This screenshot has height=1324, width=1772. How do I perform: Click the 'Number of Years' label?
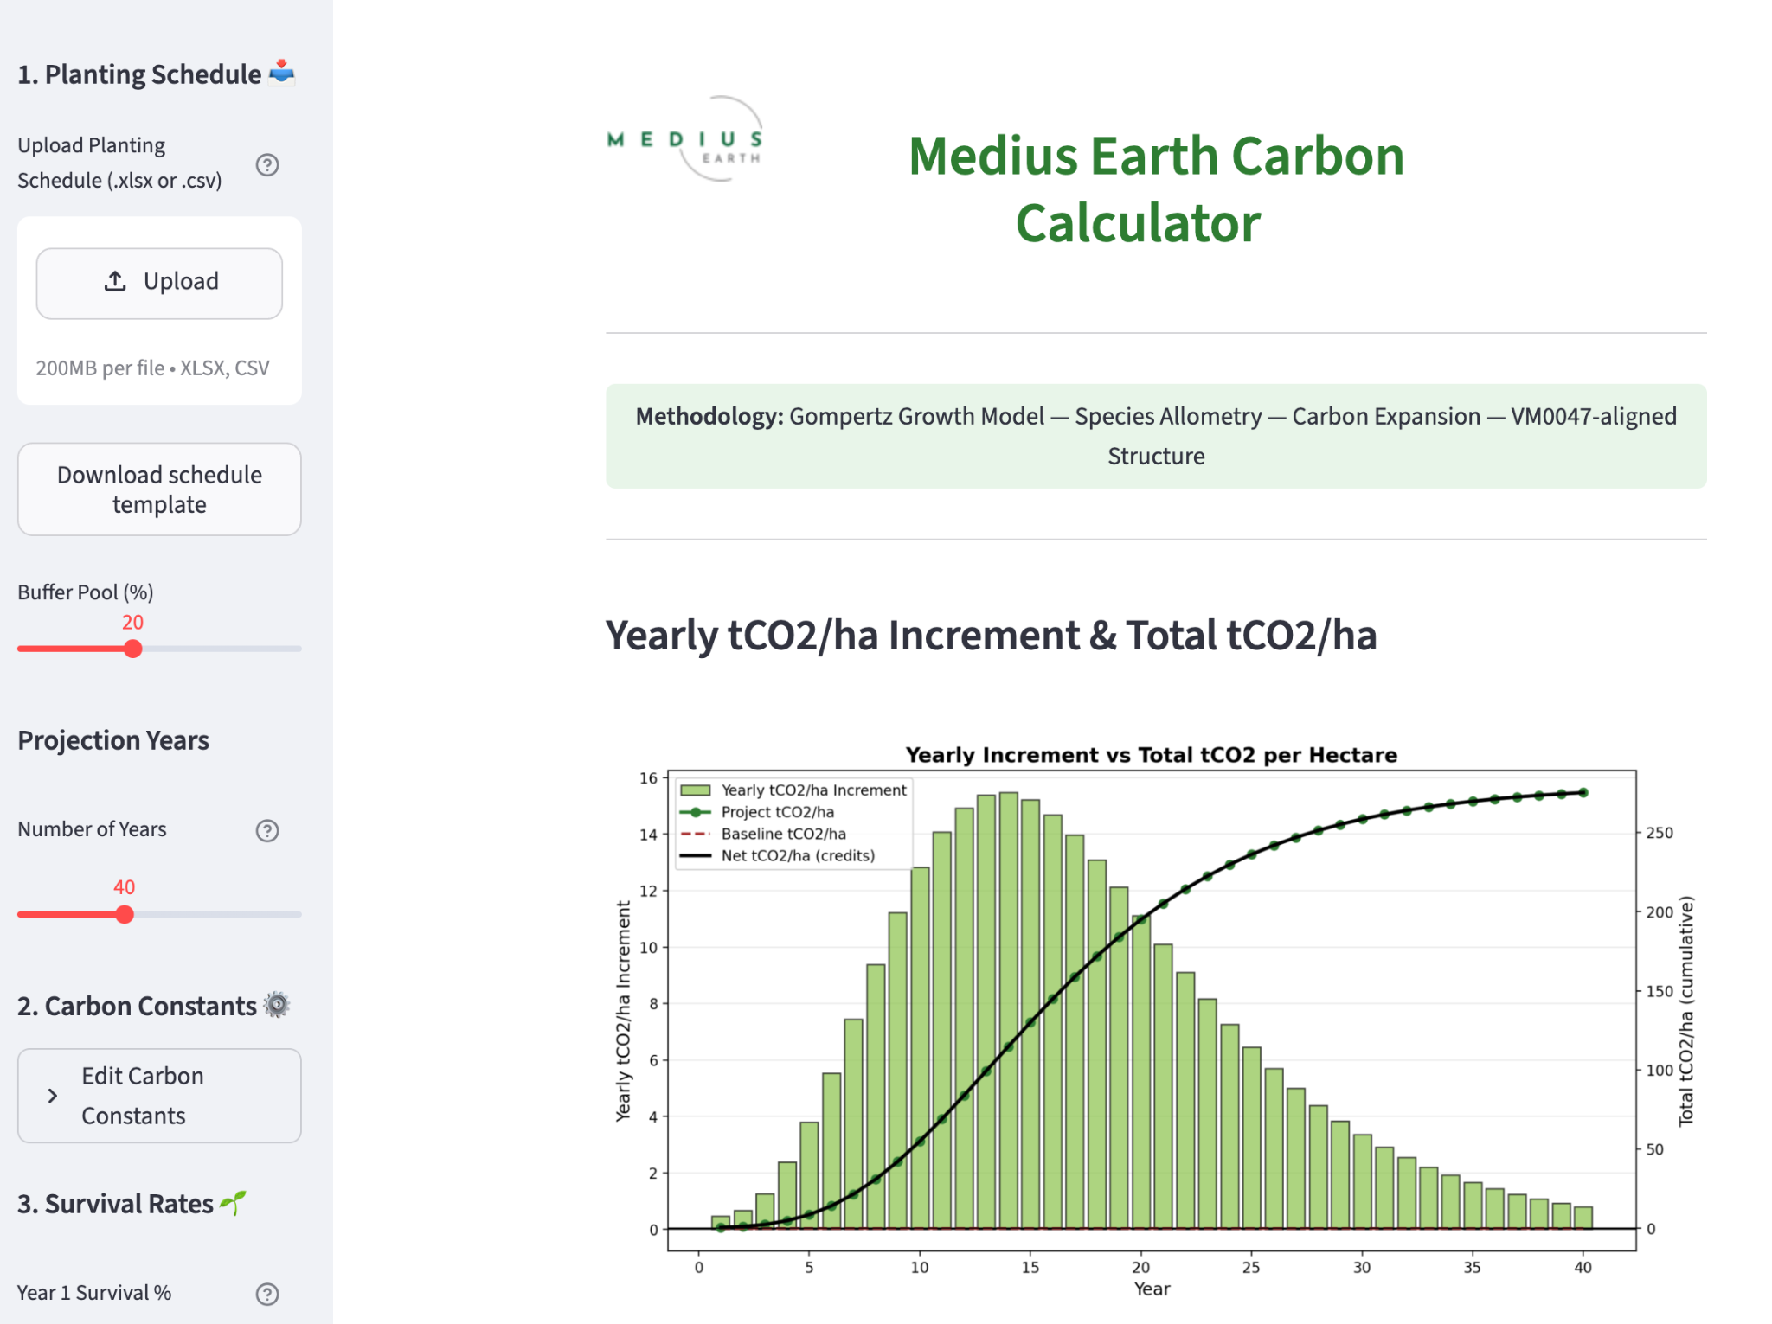[92, 829]
